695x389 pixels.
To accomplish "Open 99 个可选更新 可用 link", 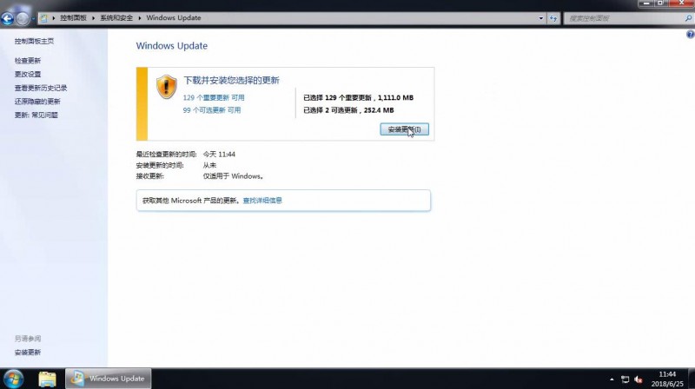I will click(x=212, y=110).
